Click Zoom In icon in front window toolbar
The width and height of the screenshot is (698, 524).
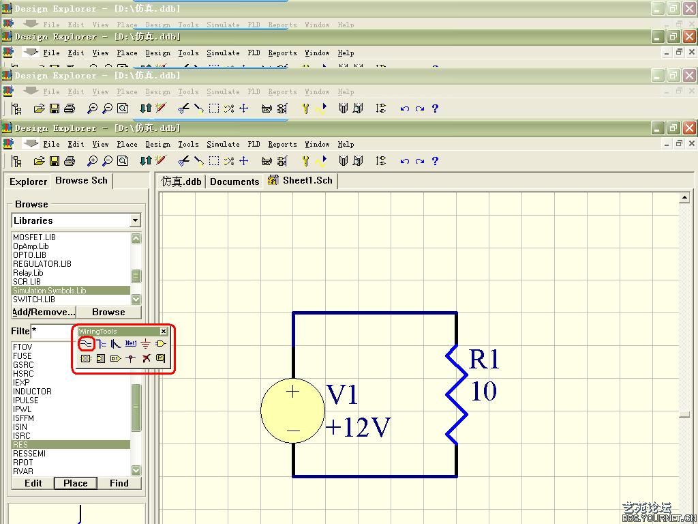click(x=92, y=161)
